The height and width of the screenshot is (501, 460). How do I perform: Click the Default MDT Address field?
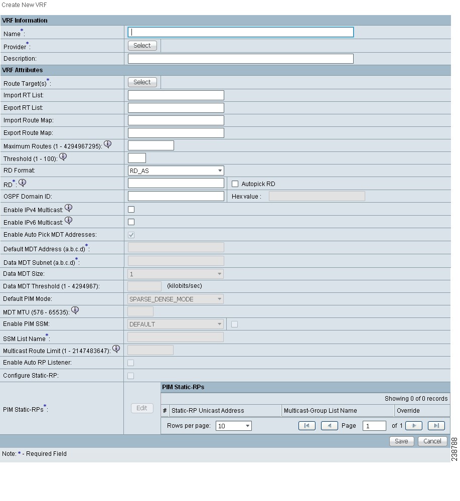[x=176, y=247]
